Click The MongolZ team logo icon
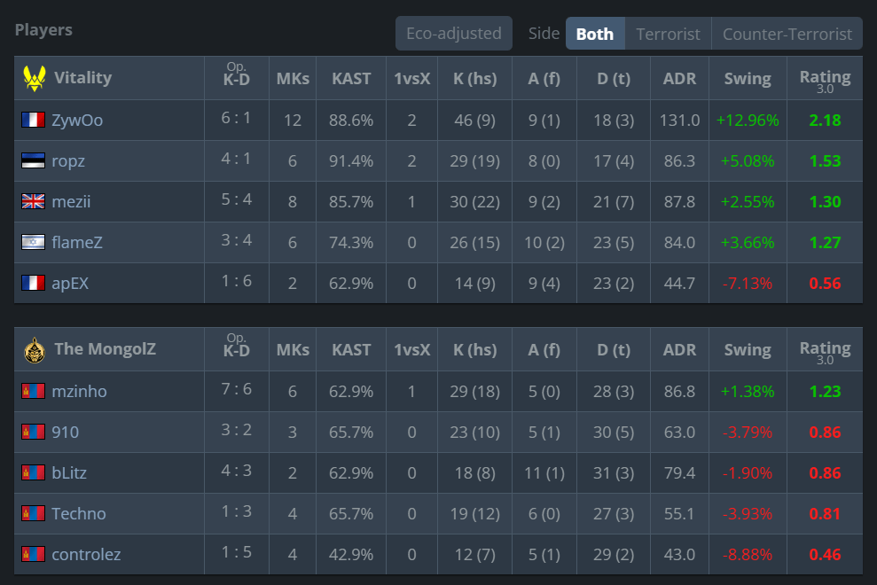Image resolution: width=877 pixels, height=585 pixels. (x=34, y=349)
